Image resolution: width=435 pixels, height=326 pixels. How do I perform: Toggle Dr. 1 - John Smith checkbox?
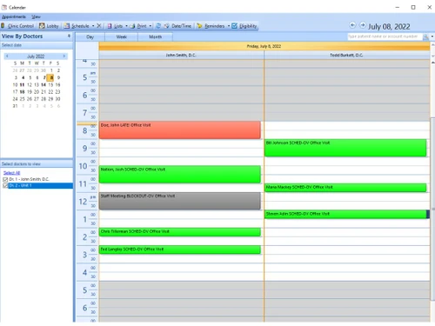click(x=5, y=179)
